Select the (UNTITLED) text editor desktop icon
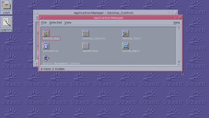 7,24
